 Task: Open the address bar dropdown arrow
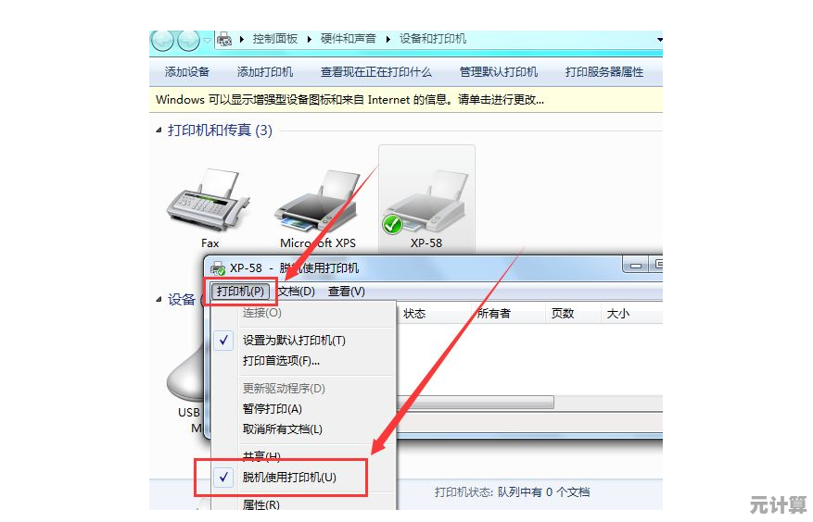click(659, 40)
